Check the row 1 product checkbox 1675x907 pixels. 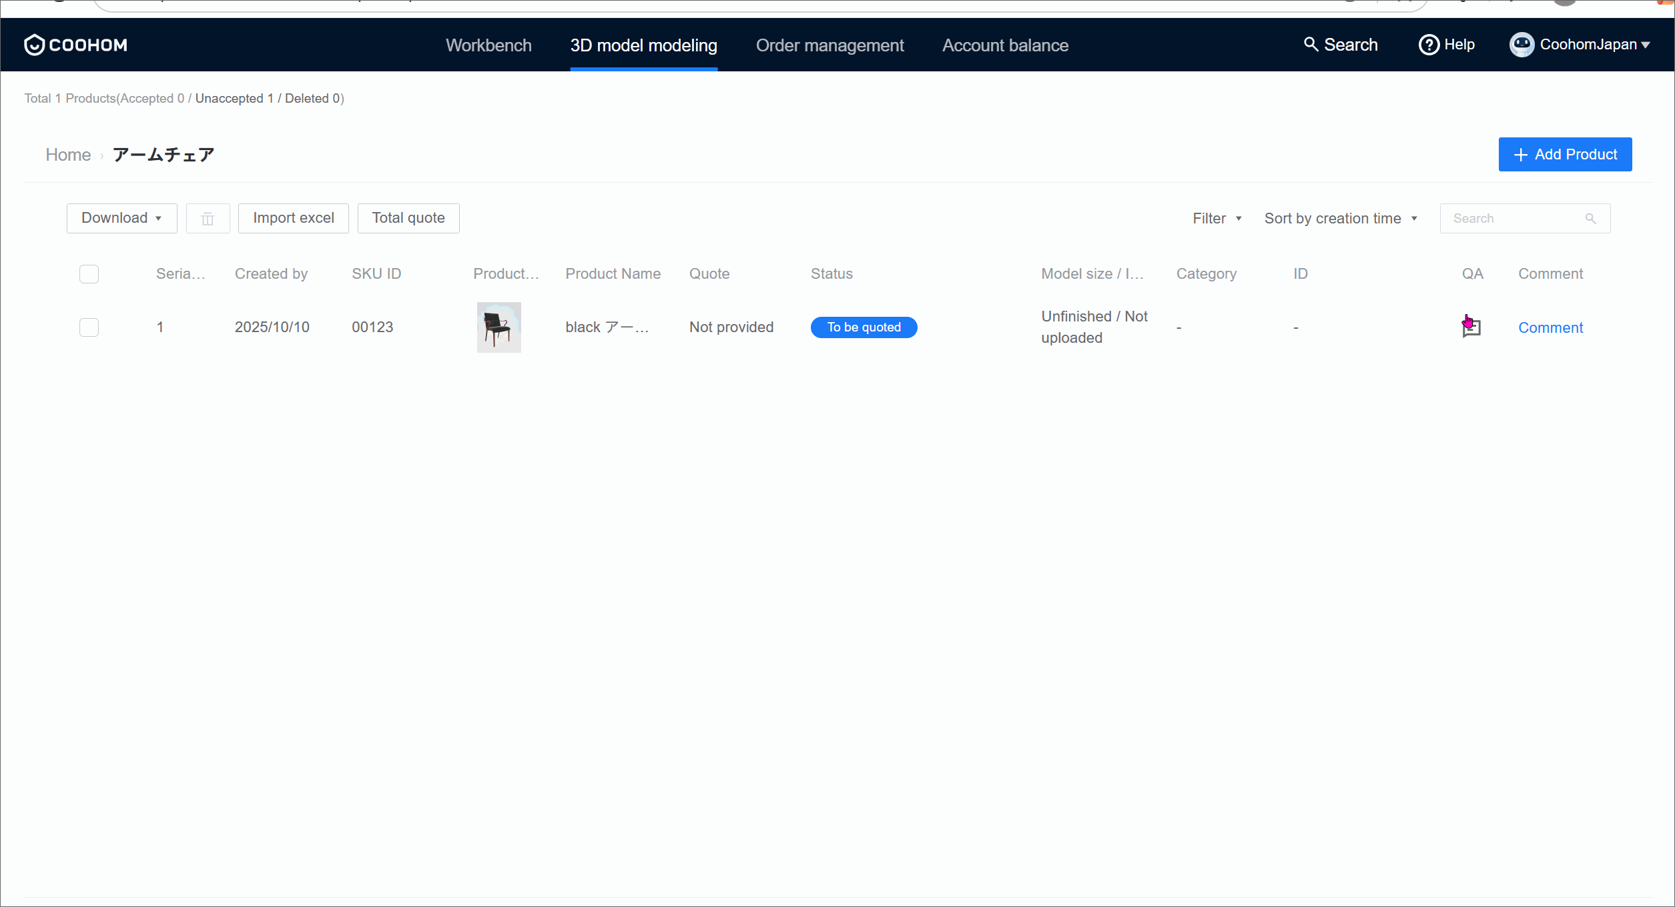tap(89, 327)
